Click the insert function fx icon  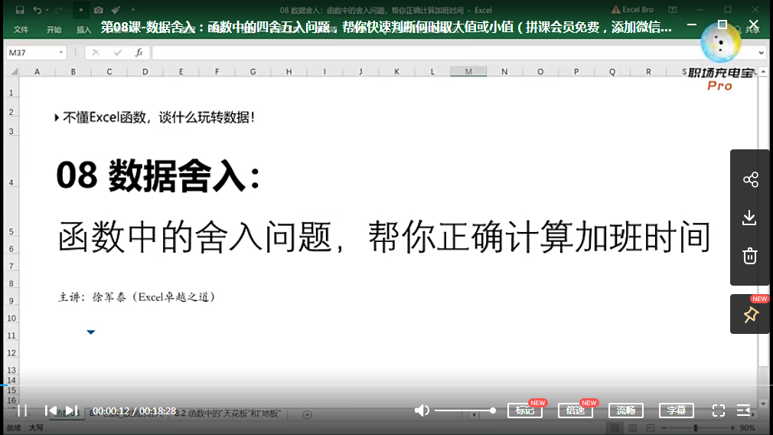[139, 52]
